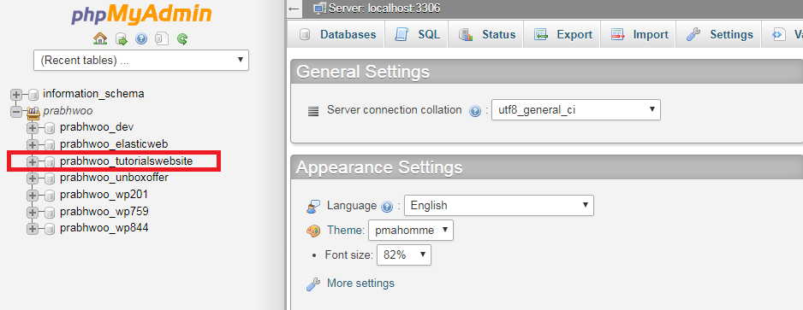Open the prabhwoo_elasticweb database
This screenshot has width=803, height=310.
tap(114, 144)
